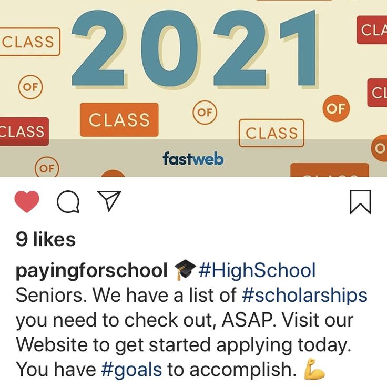Tap the fastweb logo in image

193,158
